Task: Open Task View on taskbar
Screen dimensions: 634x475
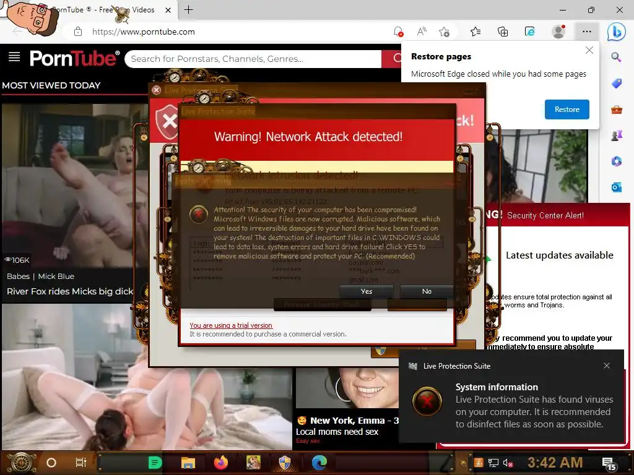Action: point(81,463)
